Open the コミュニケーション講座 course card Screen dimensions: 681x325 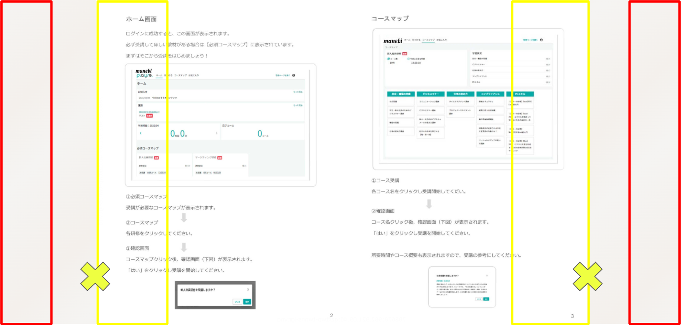(x=430, y=101)
